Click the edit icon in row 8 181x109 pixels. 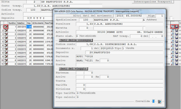pyautogui.click(x=6, y=53)
